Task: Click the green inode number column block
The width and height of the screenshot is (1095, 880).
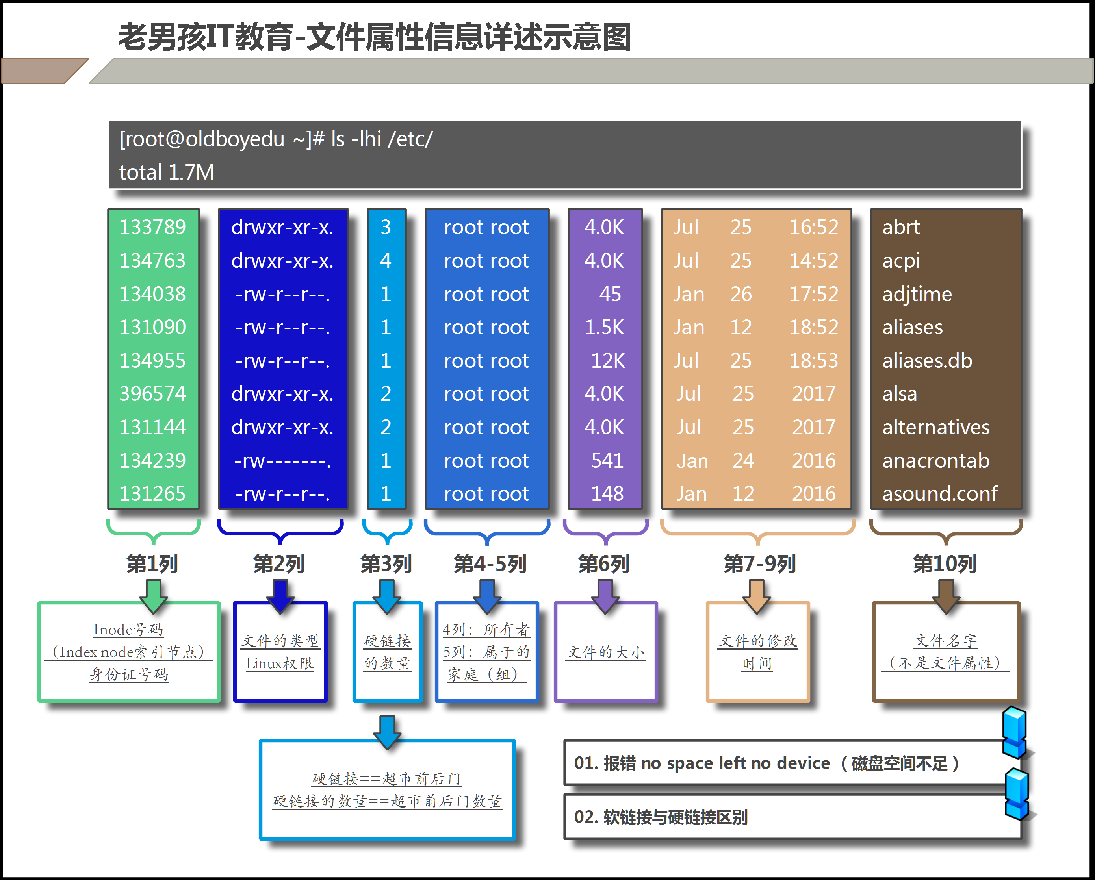Action: click(153, 359)
